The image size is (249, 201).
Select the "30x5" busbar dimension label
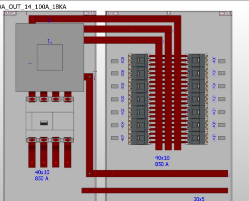coord(199,199)
